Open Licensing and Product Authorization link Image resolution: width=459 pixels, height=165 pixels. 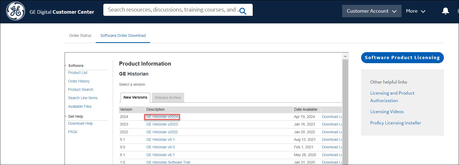(392, 97)
